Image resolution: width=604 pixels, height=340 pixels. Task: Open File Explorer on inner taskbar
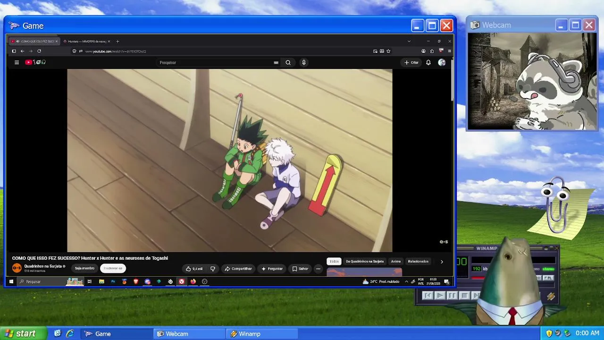[101, 281]
